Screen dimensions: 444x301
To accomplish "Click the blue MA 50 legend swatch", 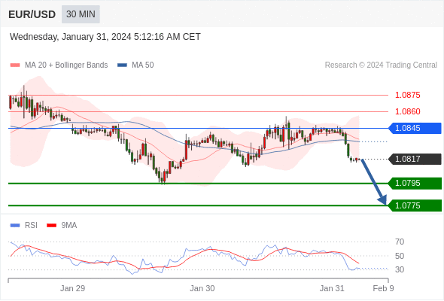I will (122, 65).
